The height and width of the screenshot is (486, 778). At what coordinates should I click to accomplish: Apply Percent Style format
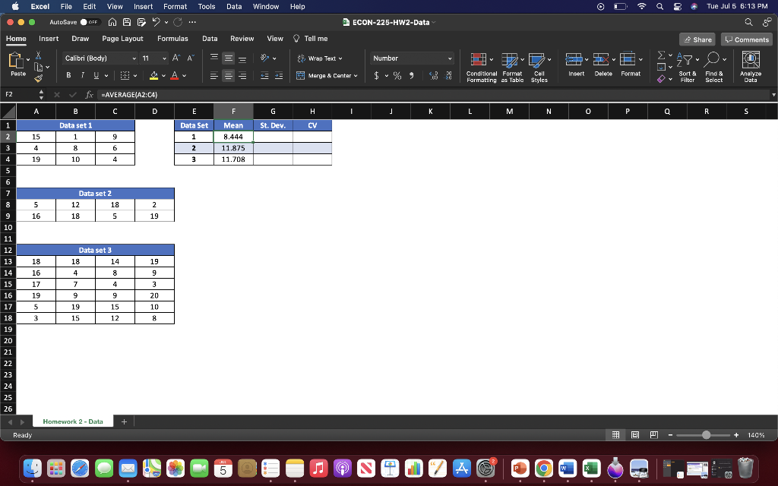pos(397,75)
